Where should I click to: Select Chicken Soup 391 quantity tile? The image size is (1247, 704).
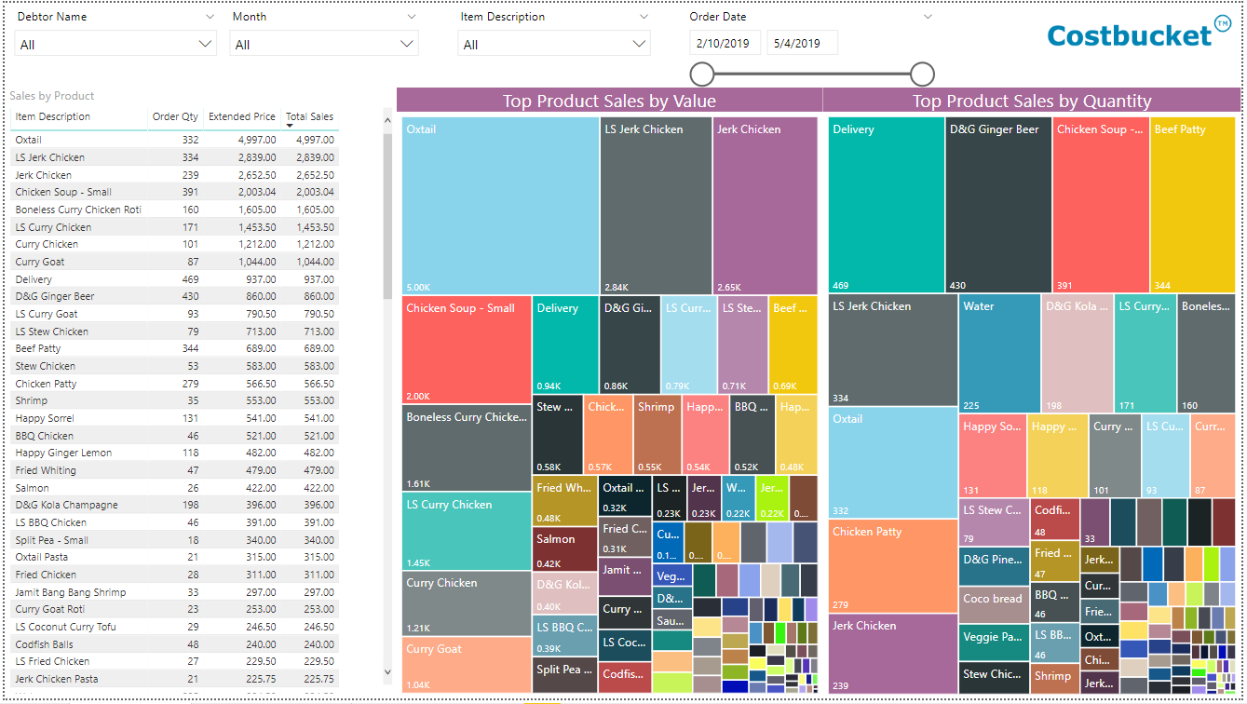tap(1101, 205)
